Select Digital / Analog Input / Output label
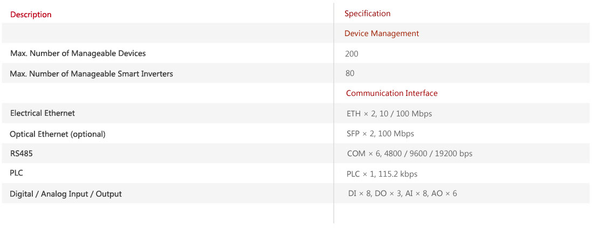 66,194
